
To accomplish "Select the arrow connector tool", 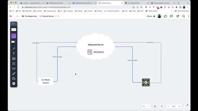I will pyautogui.click(x=14, y=49).
